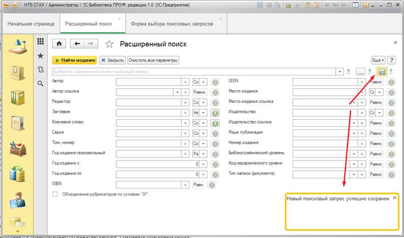
Task: Switch to Начальная страница tab
Action: pyautogui.click(x=30, y=24)
